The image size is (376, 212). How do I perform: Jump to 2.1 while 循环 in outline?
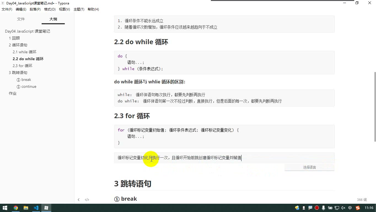tap(25, 52)
